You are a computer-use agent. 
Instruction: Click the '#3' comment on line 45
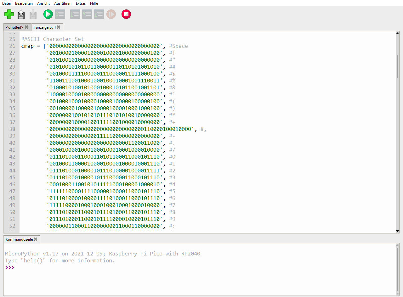(x=172, y=177)
